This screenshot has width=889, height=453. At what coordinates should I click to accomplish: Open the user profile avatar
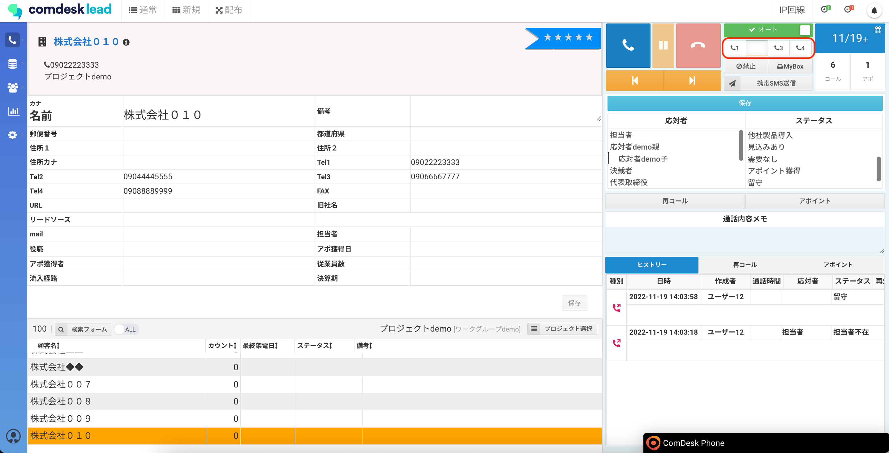tap(14, 436)
